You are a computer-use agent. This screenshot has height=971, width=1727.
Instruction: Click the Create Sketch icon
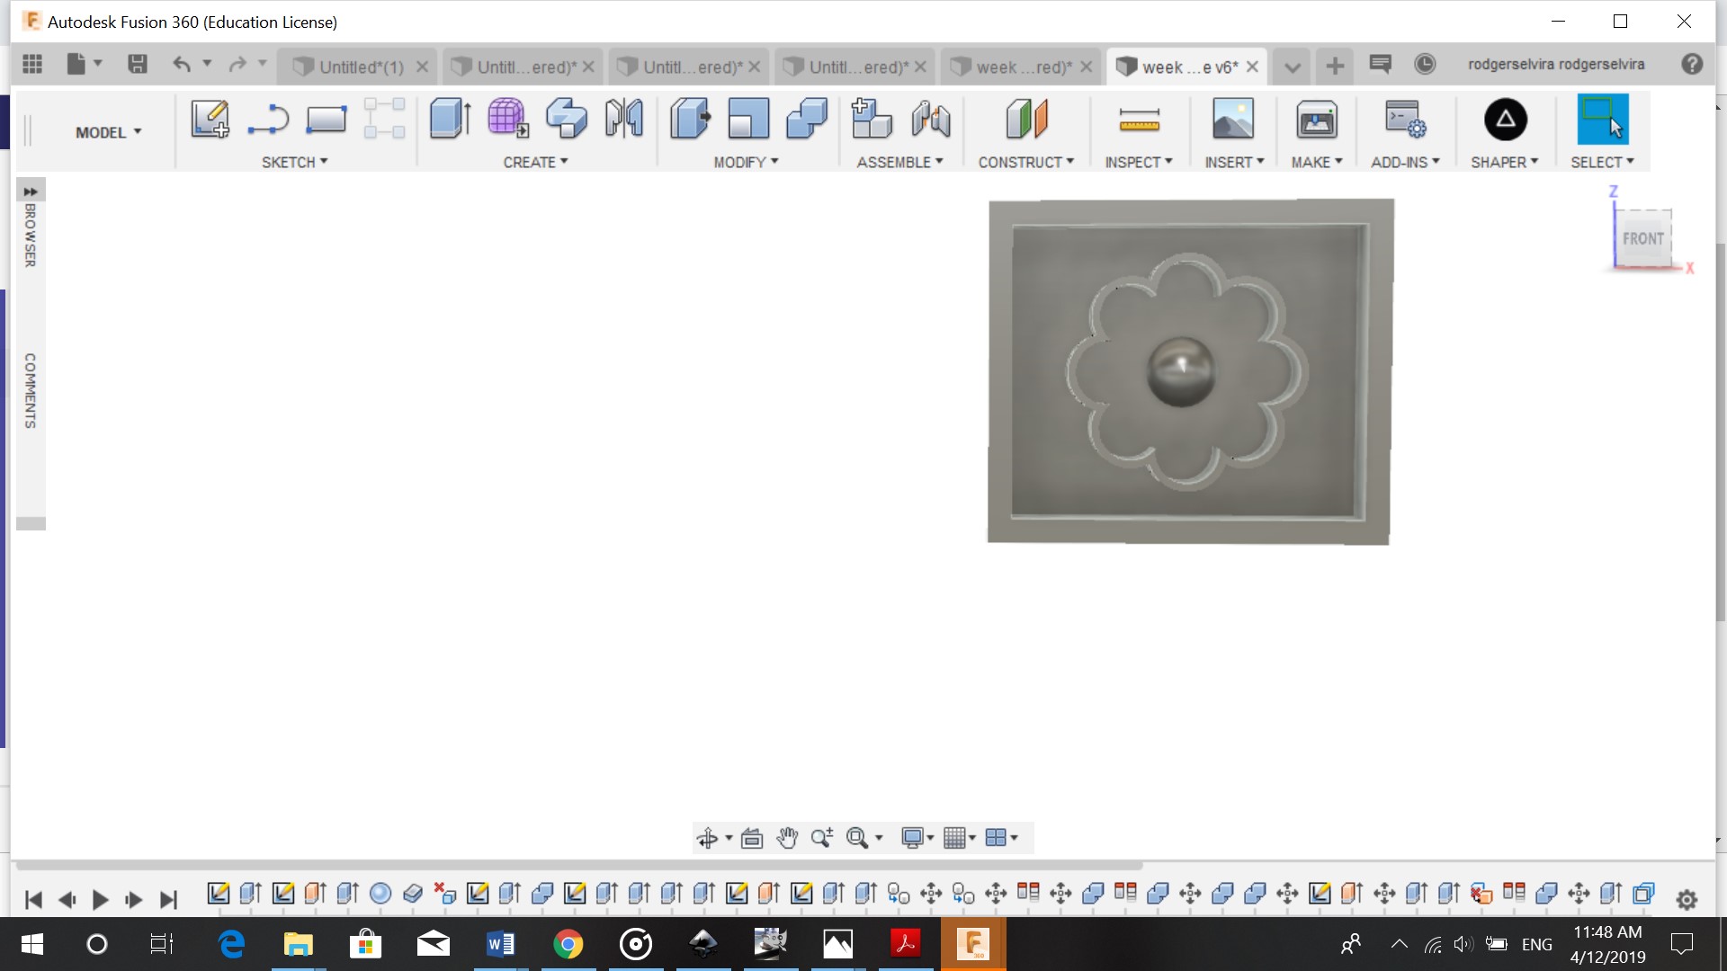click(x=210, y=119)
